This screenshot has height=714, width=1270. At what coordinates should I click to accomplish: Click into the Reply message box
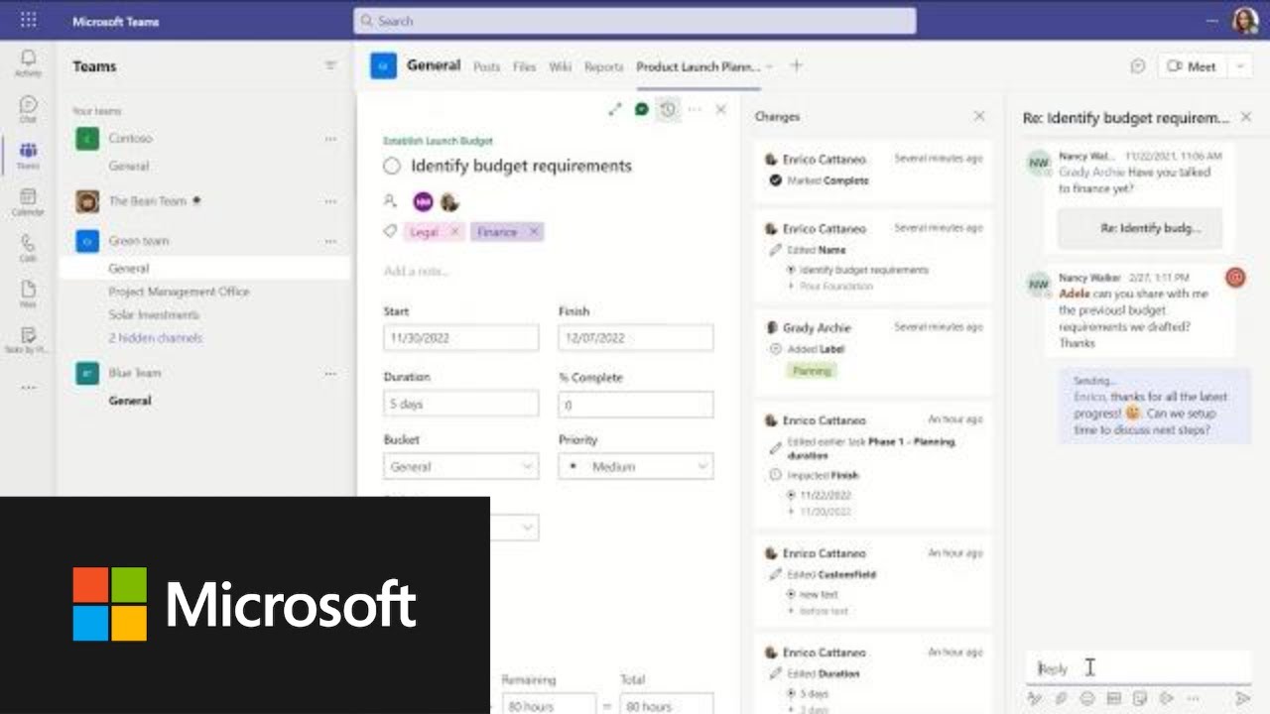point(1138,668)
